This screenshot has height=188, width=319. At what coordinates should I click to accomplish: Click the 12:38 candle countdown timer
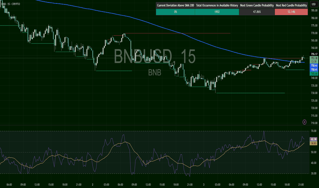[314, 62]
